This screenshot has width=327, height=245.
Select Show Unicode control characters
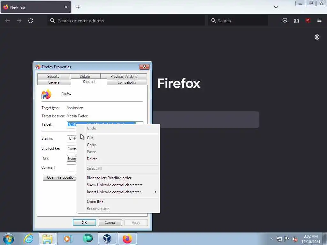pos(118,185)
